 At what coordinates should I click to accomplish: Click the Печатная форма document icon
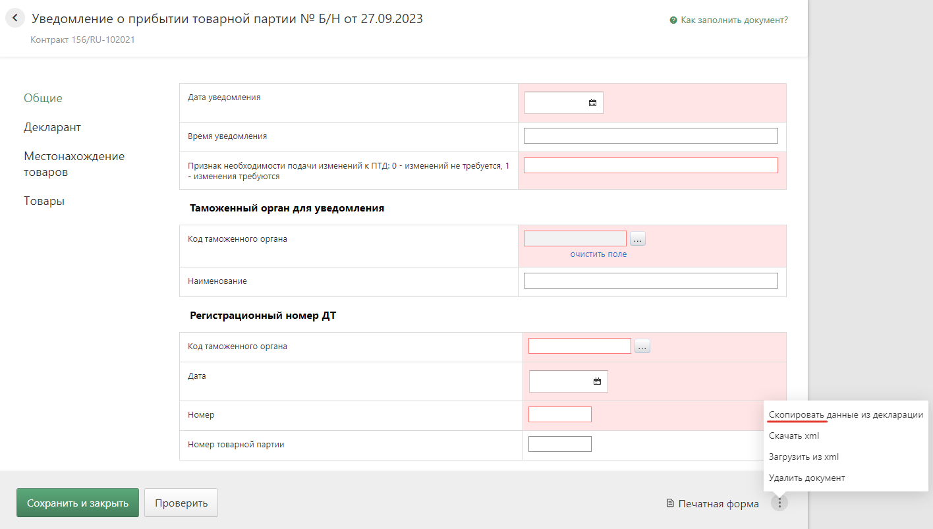point(671,504)
